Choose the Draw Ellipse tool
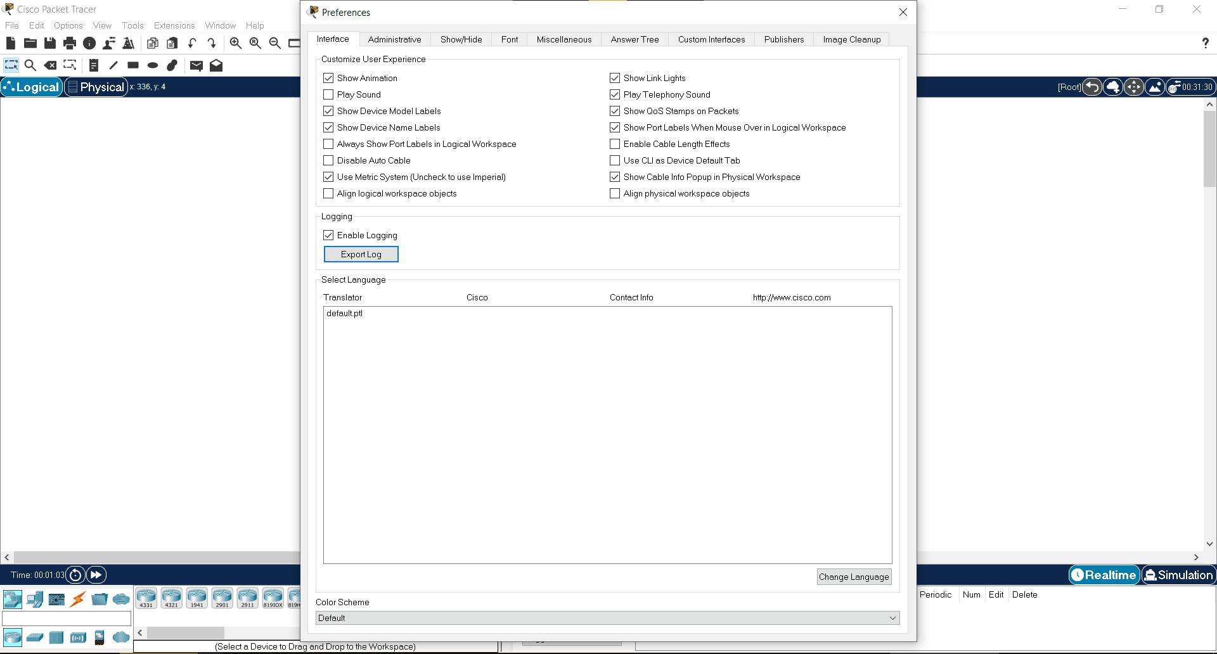1217x654 pixels. click(x=153, y=65)
